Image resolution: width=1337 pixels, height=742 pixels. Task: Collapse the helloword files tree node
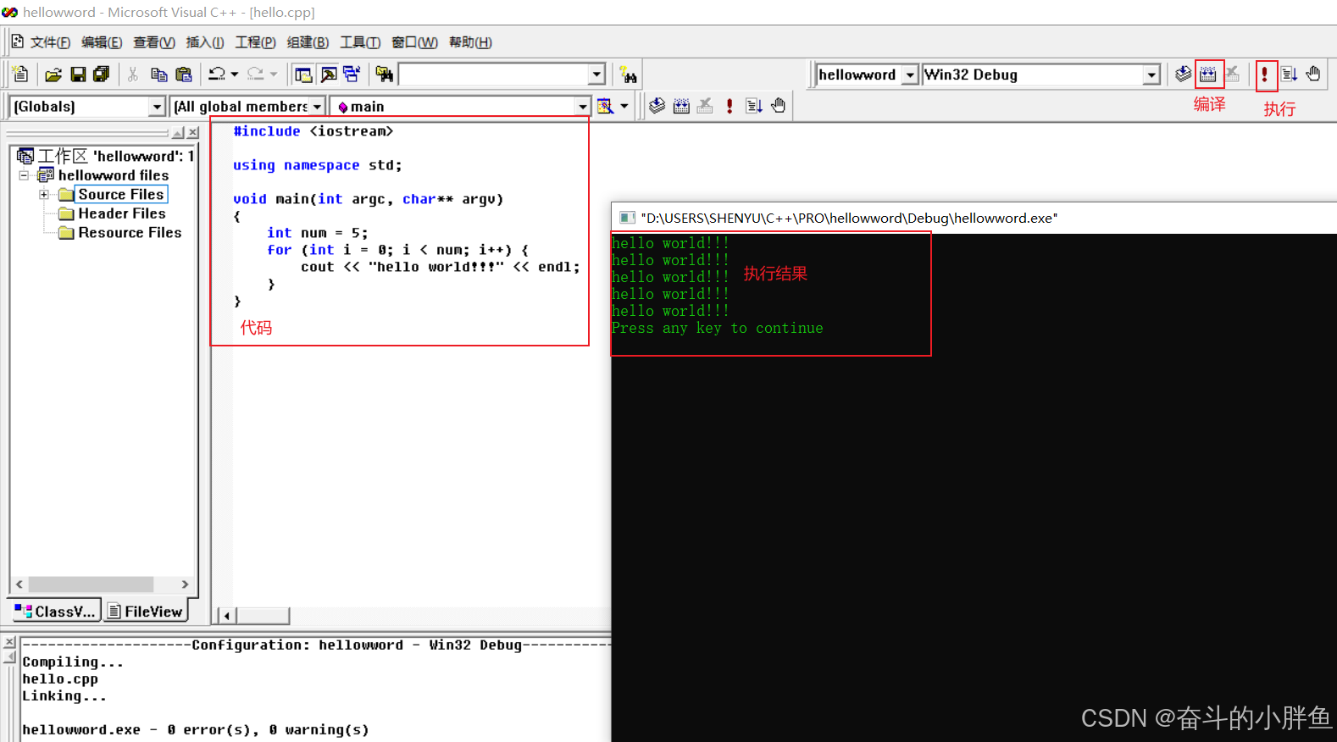pyautogui.click(x=25, y=175)
